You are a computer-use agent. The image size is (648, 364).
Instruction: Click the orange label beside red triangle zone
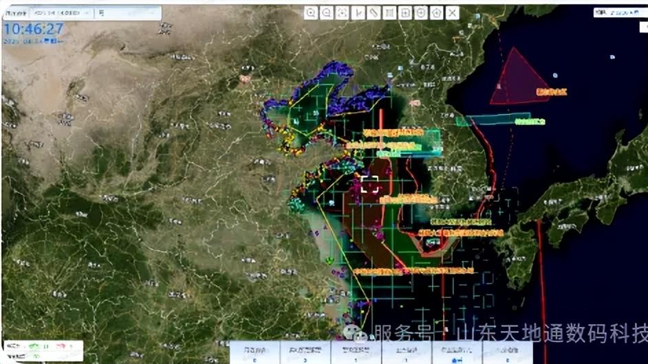pyautogui.click(x=551, y=91)
